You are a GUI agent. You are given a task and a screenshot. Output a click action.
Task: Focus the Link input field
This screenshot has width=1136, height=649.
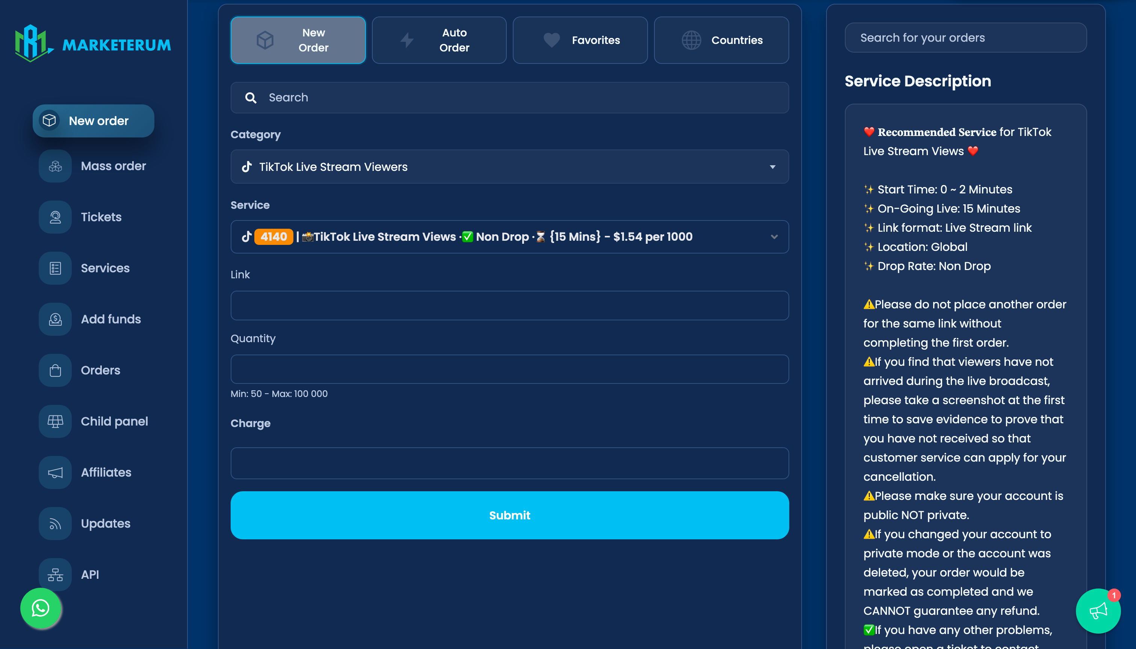pos(509,305)
